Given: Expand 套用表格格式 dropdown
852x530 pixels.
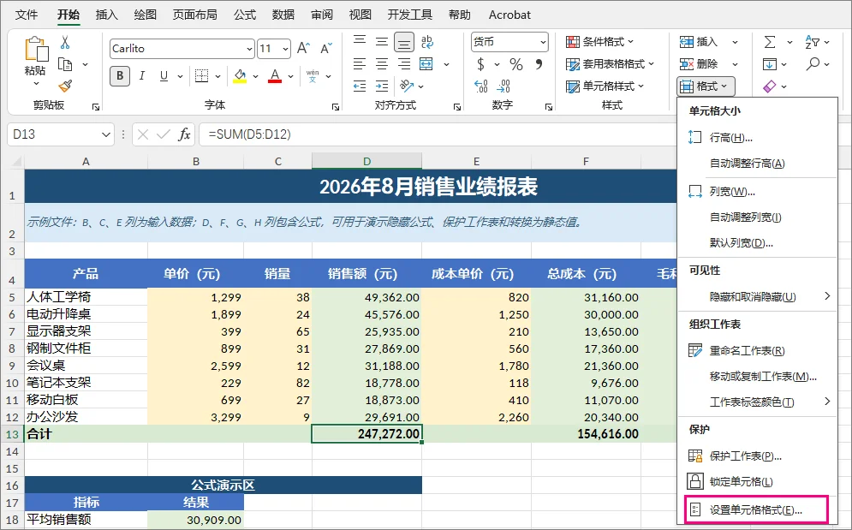Looking at the screenshot, I should (x=651, y=63).
